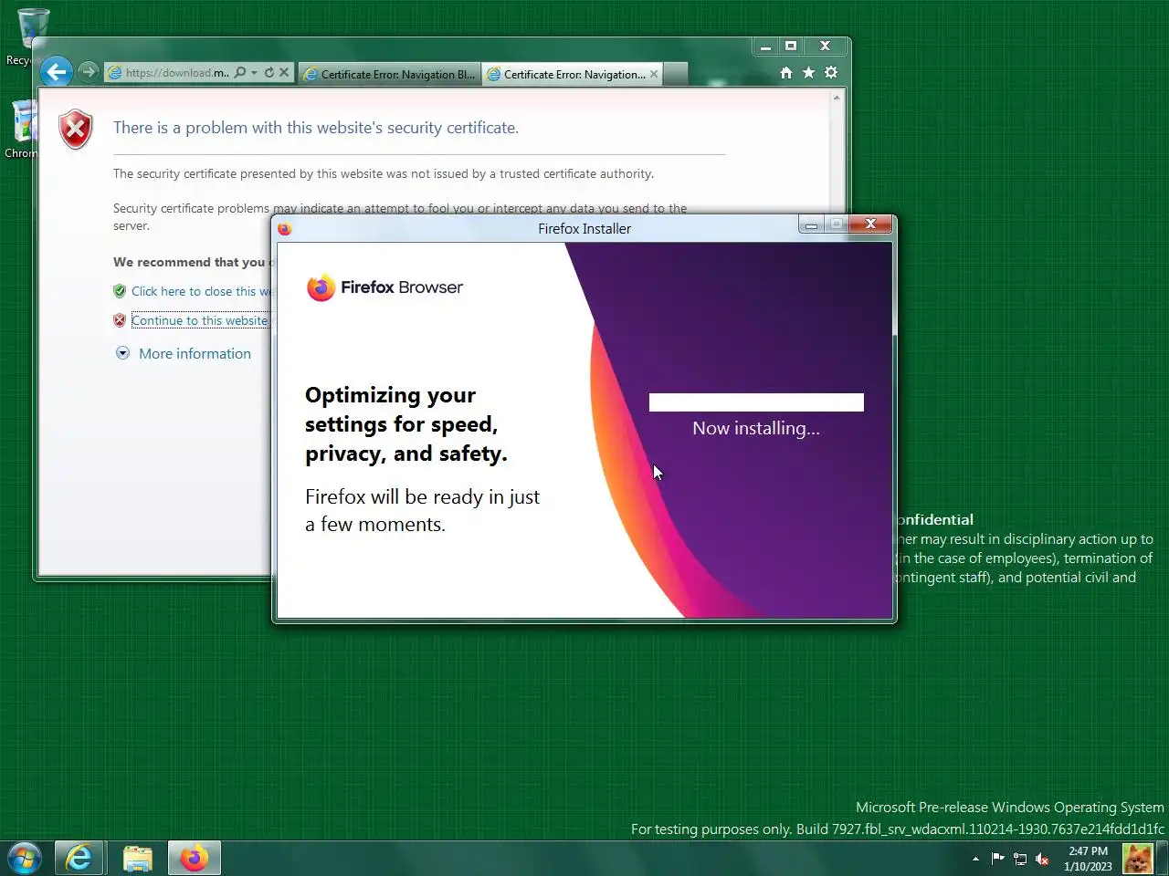Close the active Certificate Error tab
This screenshot has width=1169, height=876.
pyautogui.click(x=654, y=74)
